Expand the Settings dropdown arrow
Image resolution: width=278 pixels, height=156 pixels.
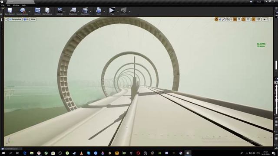(x=64, y=11)
